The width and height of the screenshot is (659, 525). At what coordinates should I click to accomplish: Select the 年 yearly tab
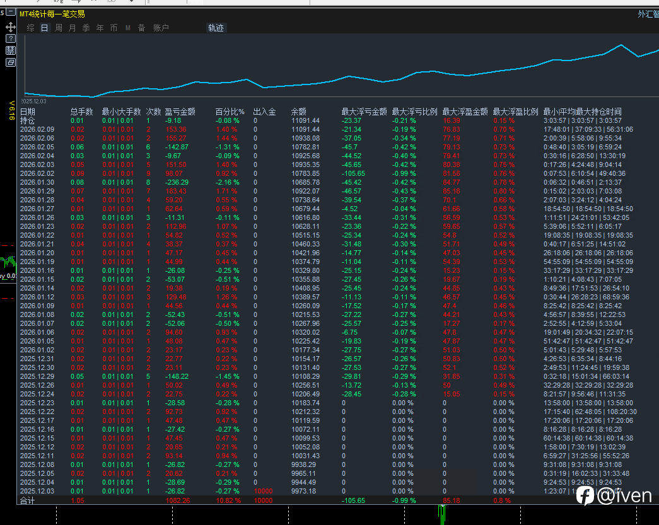coord(100,28)
